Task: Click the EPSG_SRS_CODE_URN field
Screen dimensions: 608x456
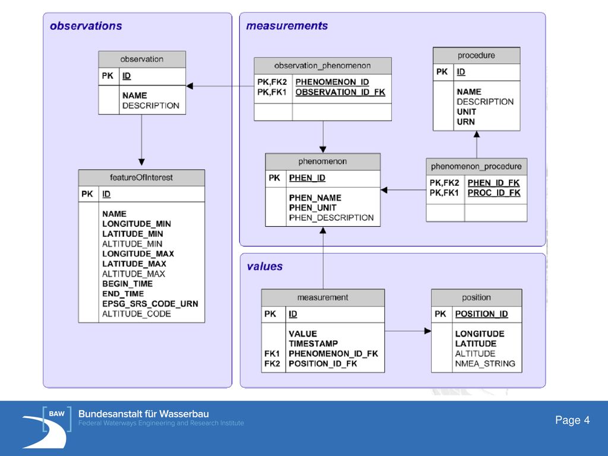Action: pyautogui.click(x=150, y=304)
